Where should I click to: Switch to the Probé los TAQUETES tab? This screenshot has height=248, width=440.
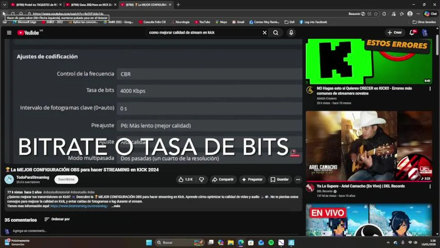tap(36, 4)
